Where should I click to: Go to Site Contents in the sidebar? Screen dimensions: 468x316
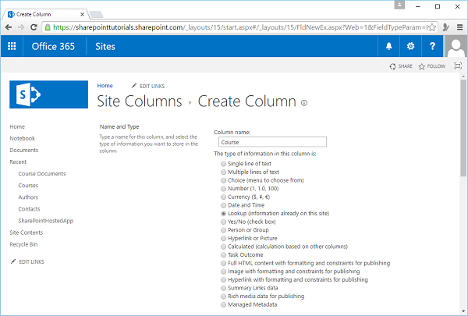click(x=26, y=233)
